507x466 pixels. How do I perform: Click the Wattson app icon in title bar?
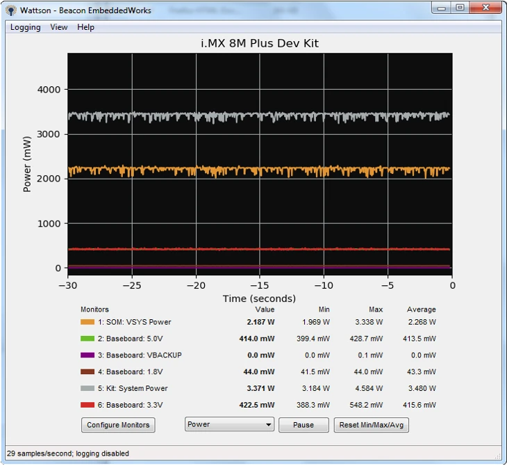(11, 10)
